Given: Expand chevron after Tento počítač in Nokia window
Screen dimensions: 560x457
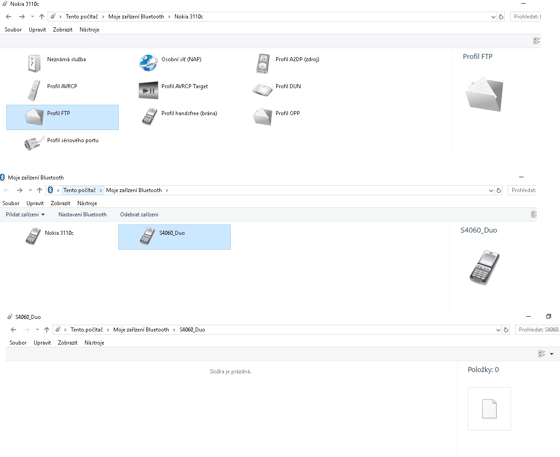Looking at the screenshot, I should point(103,17).
